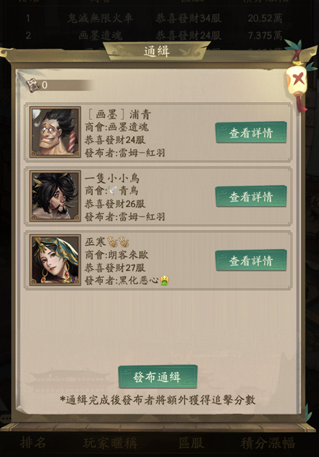Click the 區服 column header
The width and height of the screenshot is (319, 457).
point(192,443)
